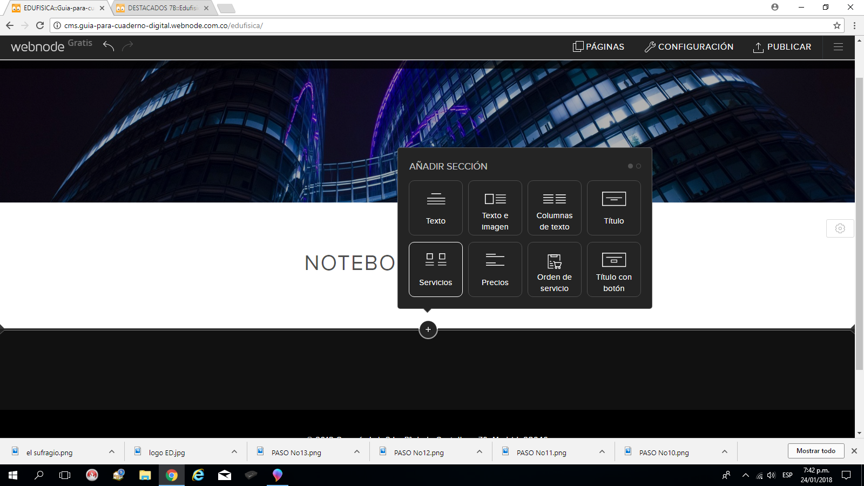Expand options for PASO No12.png download
The image size is (864, 486).
[480, 452]
